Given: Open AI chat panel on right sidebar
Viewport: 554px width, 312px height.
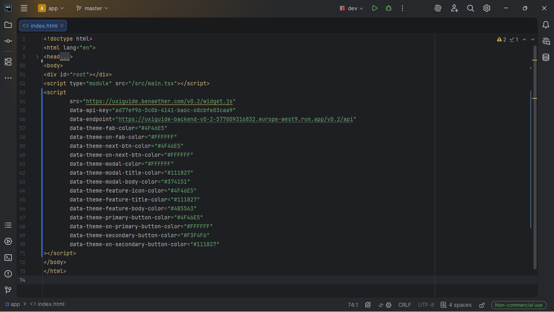Looking at the screenshot, I should (546, 41).
